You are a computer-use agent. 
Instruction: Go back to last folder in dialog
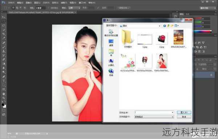click(165, 26)
